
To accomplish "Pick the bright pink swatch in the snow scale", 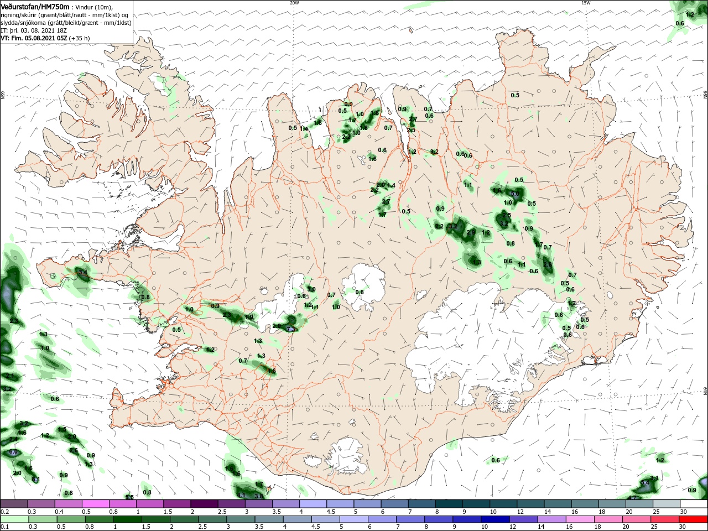I will click(95, 504).
